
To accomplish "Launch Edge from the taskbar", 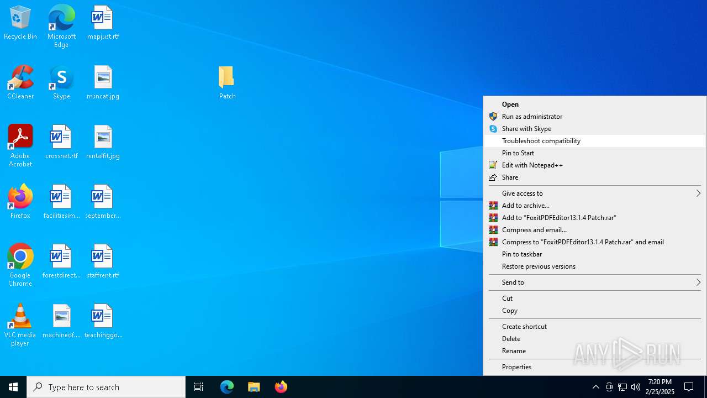I will [227, 387].
